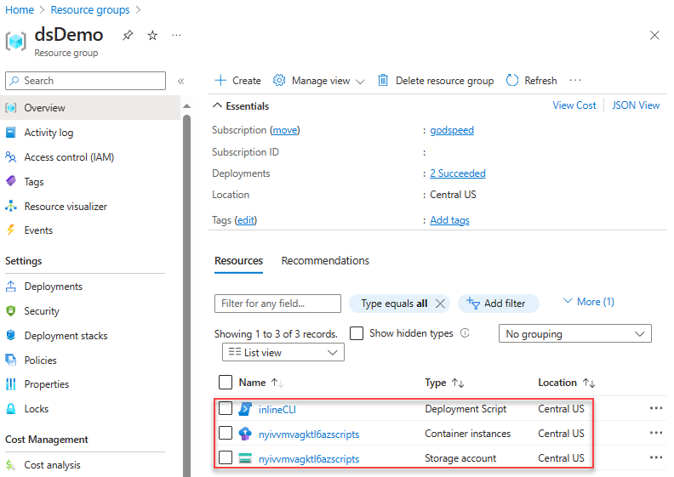The image size is (674, 477).
Task: Click the Deployment stacks icon
Action: coord(11,335)
